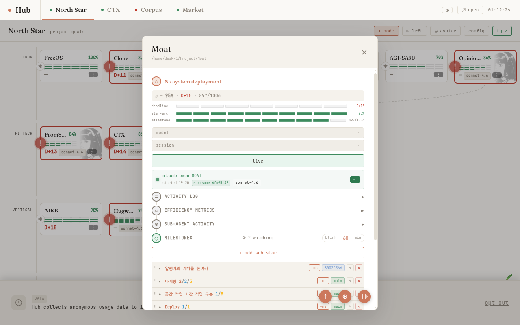Click the Milestones target icon
Viewport: 520px width, 325px height.
pos(156,238)
